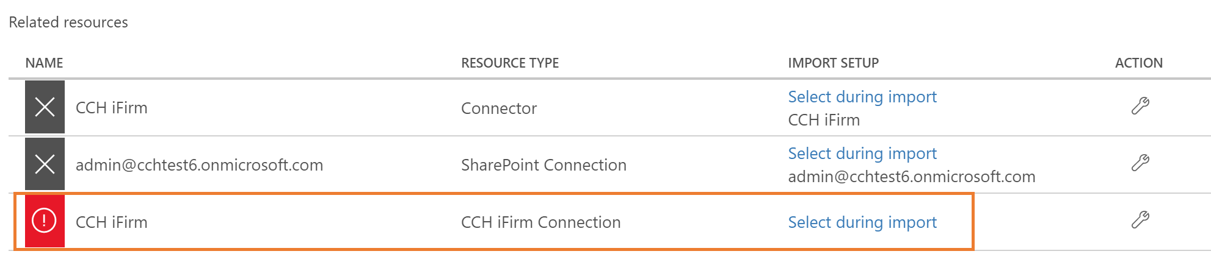Open wrench action for SharePoint Connection row

point(1140,163)
